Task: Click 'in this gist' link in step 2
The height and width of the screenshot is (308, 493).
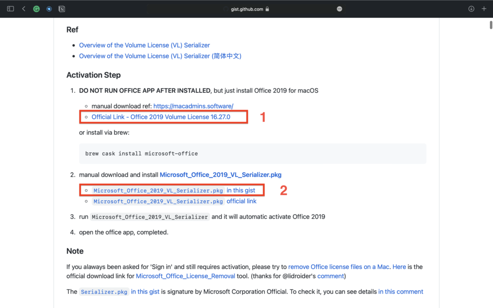Action: (241, 191)
